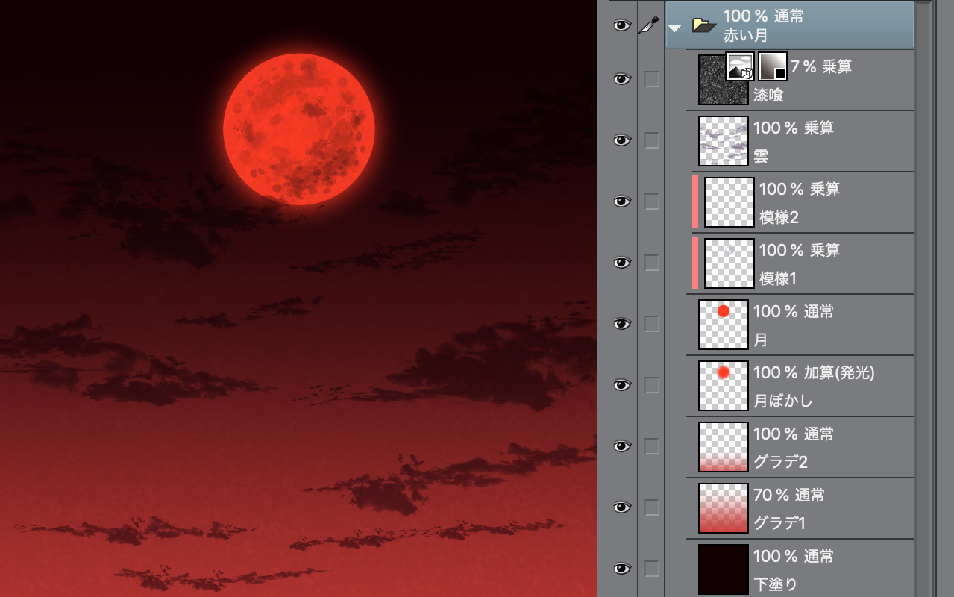Click the 70 % 通常 opacity label
This screenshot has height=597, width=954.
(x=788, y=495)
